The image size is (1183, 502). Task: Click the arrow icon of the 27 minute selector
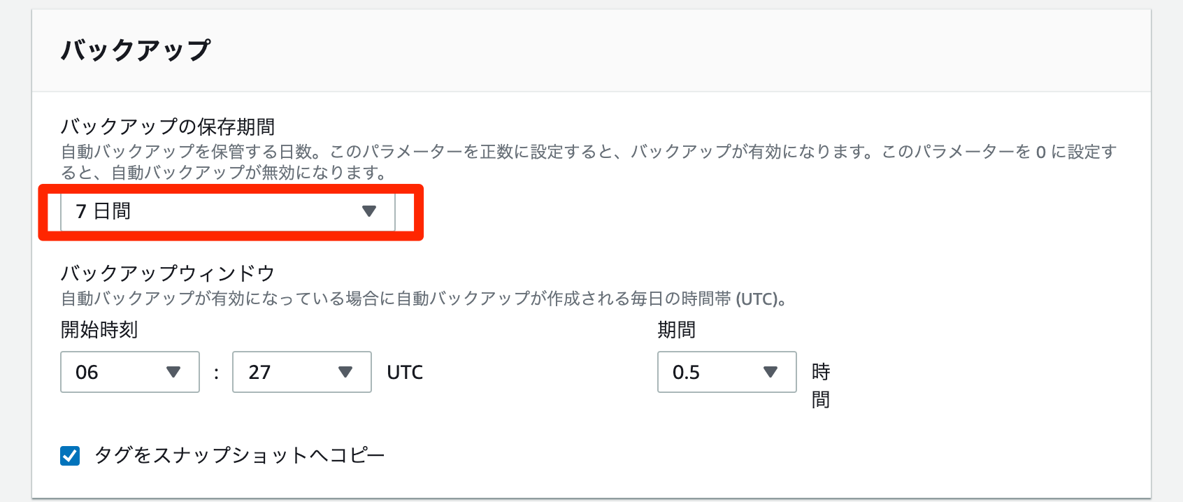[x=345, y=372]
